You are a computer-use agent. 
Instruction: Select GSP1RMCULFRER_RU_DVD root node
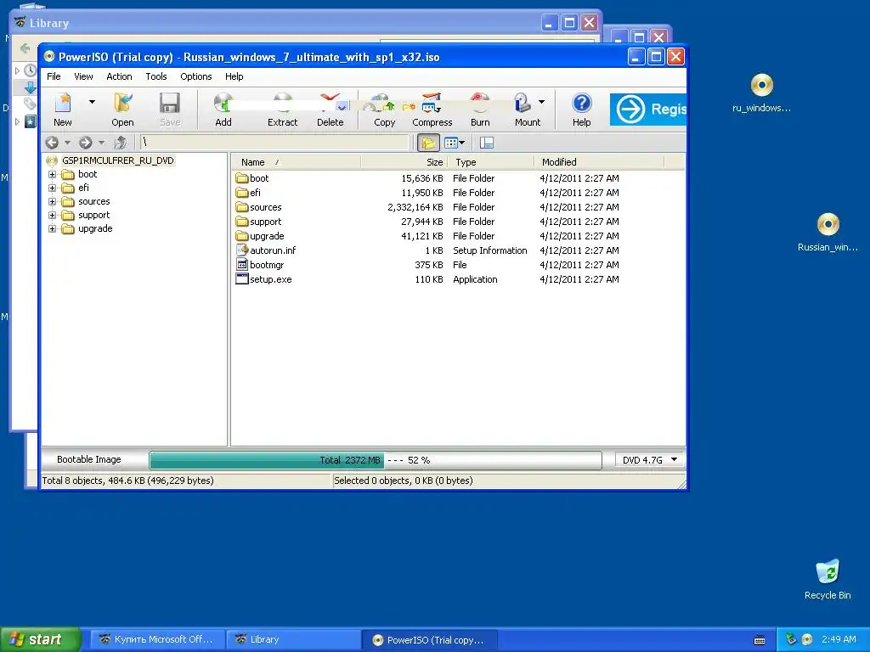[117, 160]
